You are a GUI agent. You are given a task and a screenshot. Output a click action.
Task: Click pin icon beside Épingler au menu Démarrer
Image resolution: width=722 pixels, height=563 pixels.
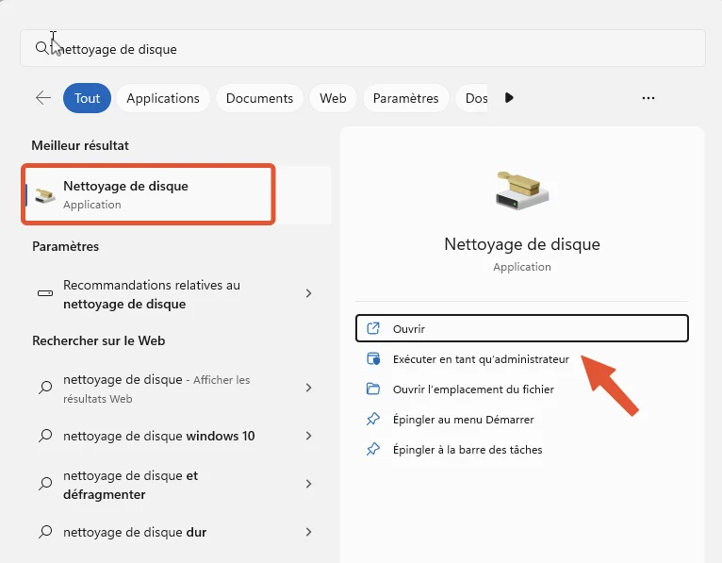(x=373, y=420)
